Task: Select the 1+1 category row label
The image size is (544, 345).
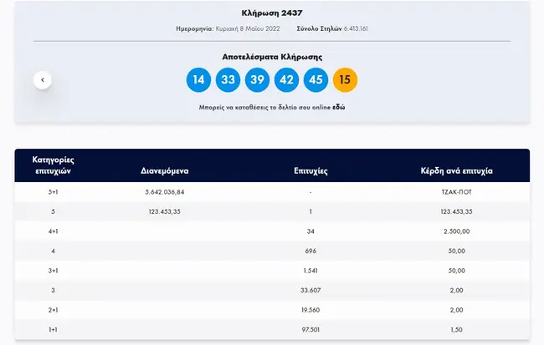Action: coord(55,328)
